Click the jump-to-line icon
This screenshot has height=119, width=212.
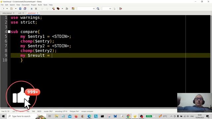(x=115, y=9)
